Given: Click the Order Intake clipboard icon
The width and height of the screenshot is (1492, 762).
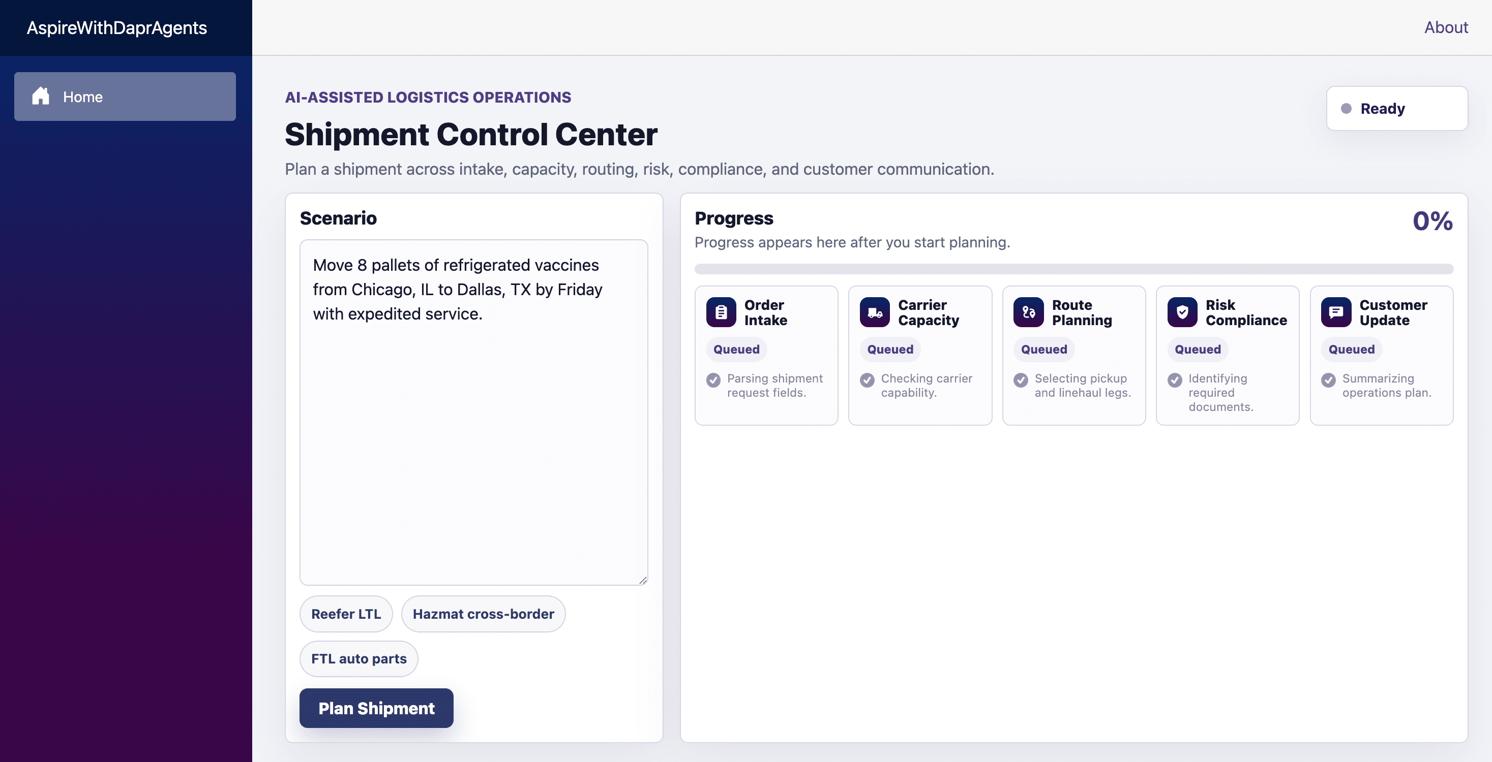Looking at the screenshot, I should (x=721, y=312).
